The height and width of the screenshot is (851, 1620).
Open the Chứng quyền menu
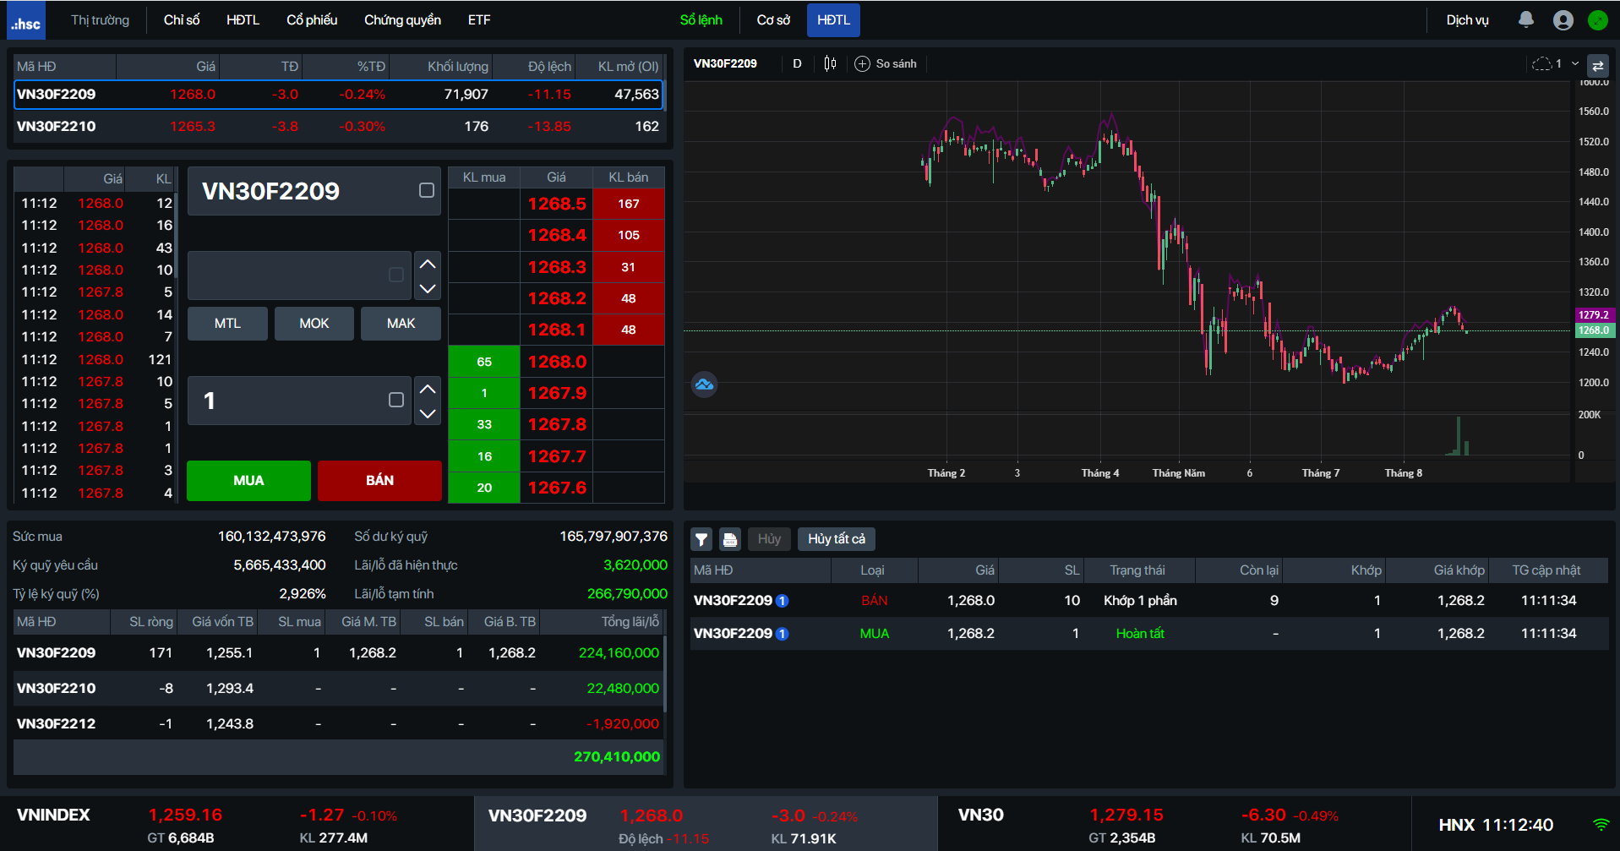pos(402,20)
